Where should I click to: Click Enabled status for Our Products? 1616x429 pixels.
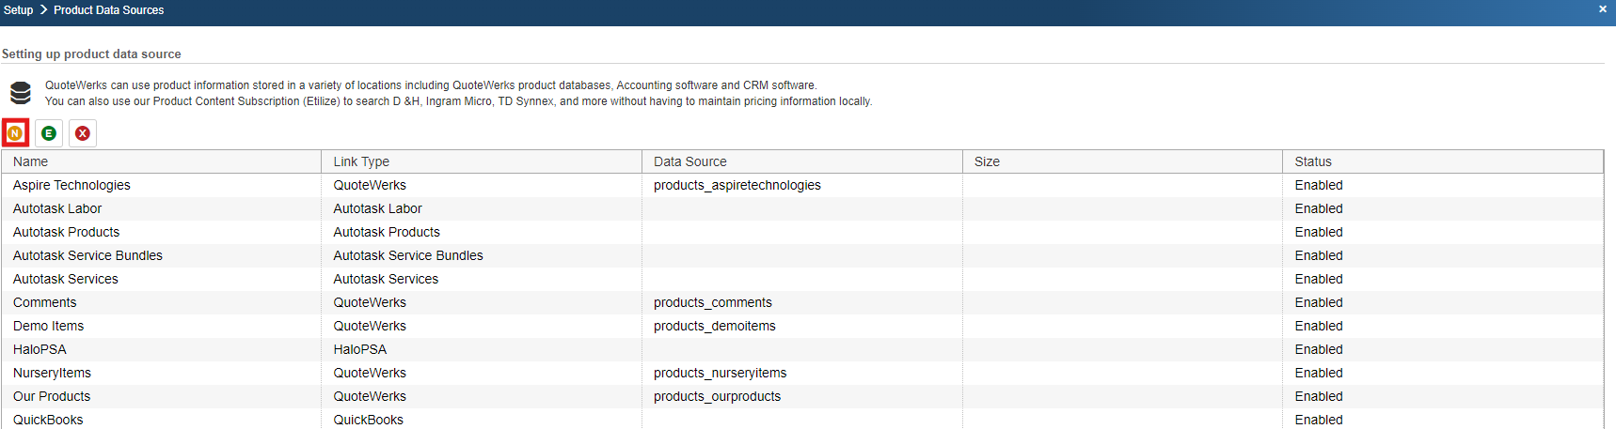(1319, 396)
